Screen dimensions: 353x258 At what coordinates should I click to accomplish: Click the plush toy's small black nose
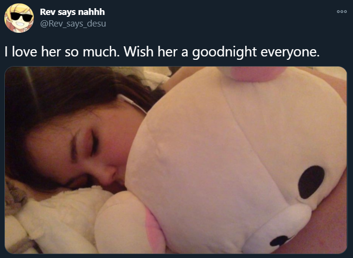click(x=279, y=241)
